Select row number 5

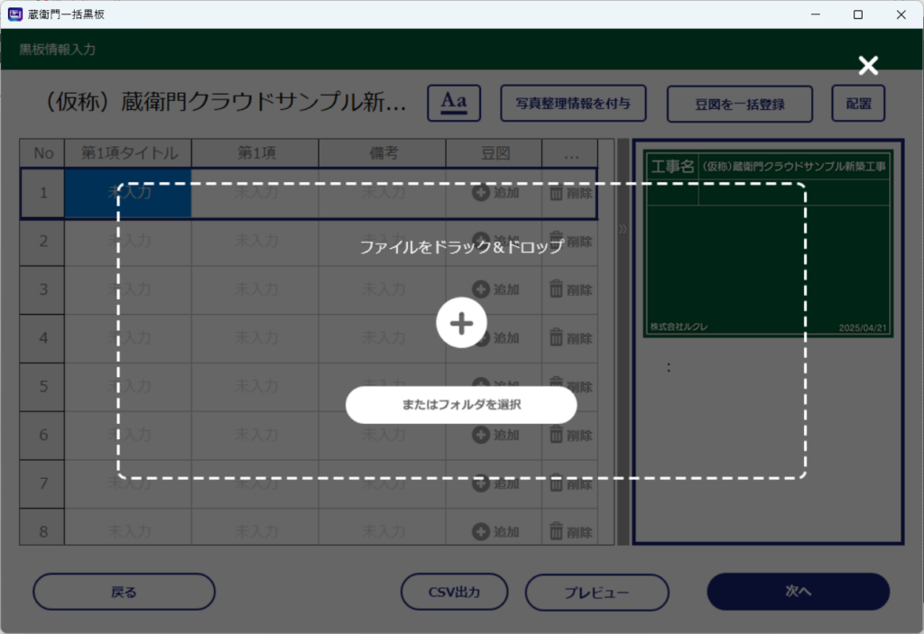[42, 387]
